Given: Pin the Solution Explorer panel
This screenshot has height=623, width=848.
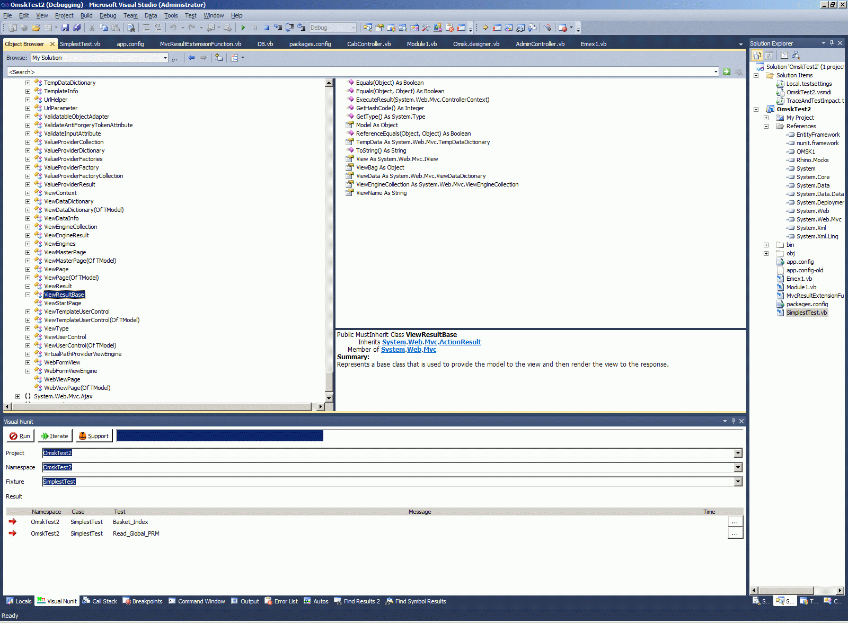Looking at the screenshot, I should click(x=832, y=43).
